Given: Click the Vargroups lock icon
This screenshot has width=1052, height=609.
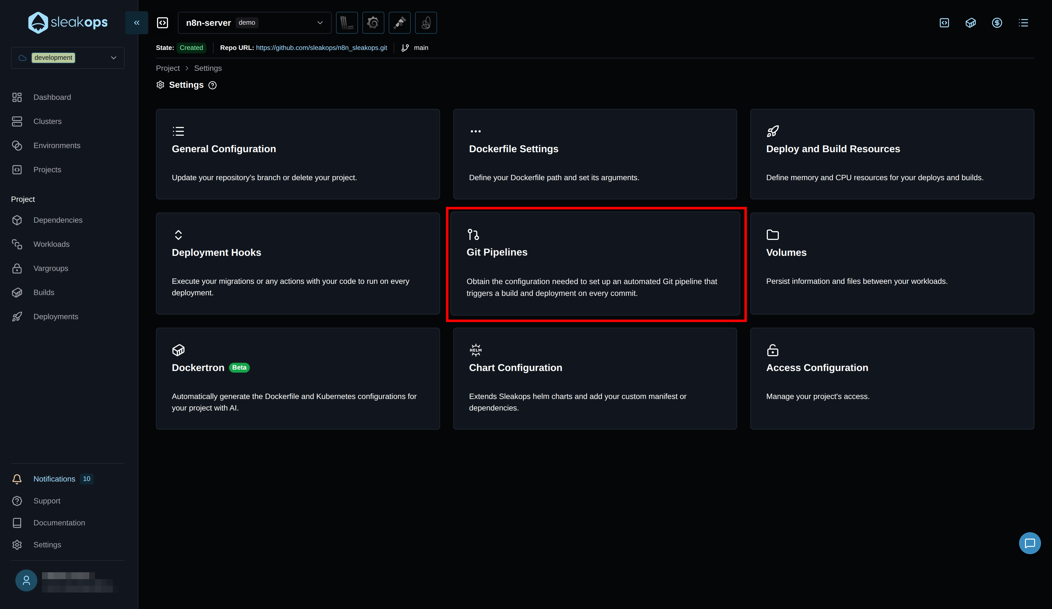Looking at the screenshot, I should [17, 268].
